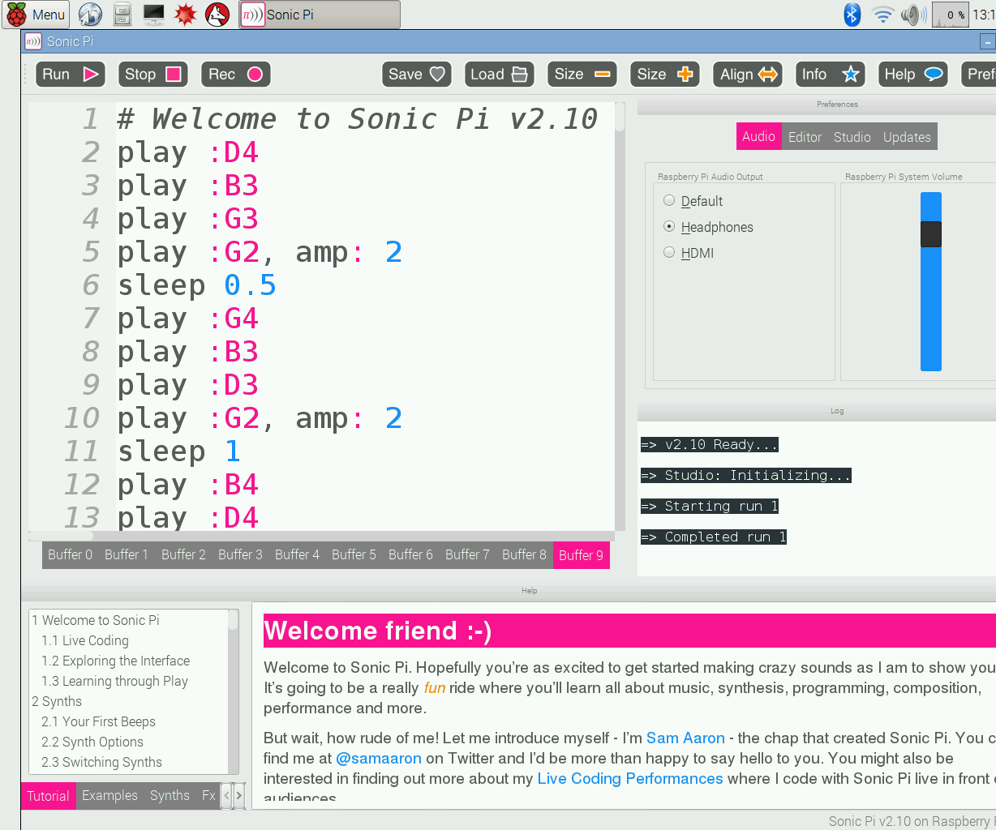Click the CPU usage monitor
This screenshot has width=996, height=830.
tap(950, 15)
